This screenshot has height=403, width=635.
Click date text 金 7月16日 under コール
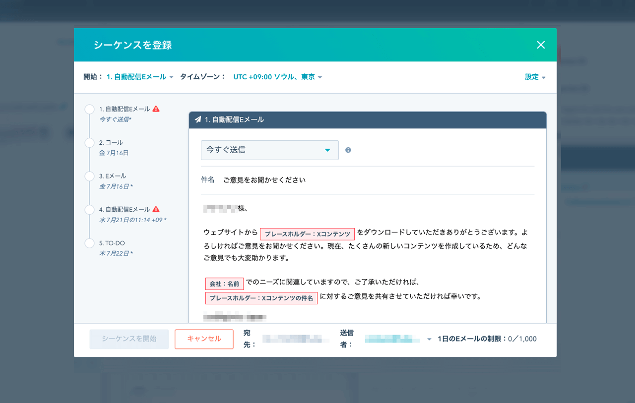point(114,153)
